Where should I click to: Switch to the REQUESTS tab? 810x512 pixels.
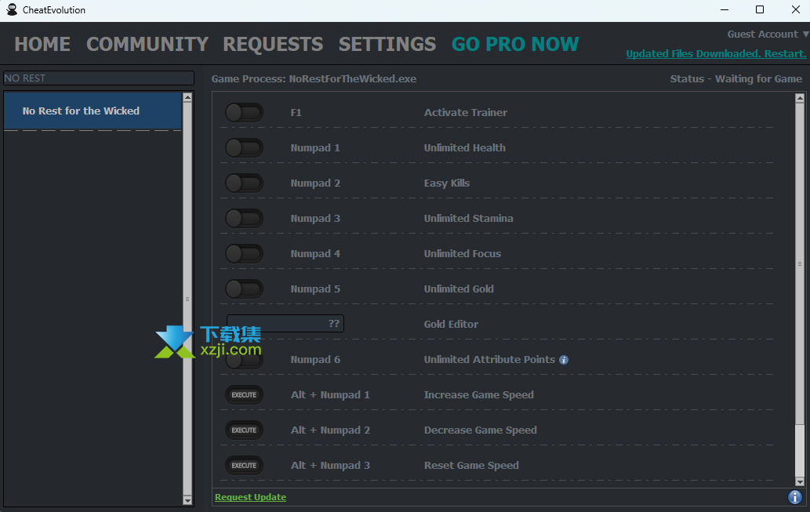tap(273, 44)
